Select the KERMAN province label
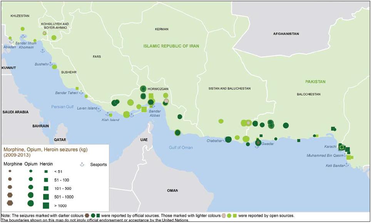The height and width of the screenshot is (223, 371). [162, 29]
